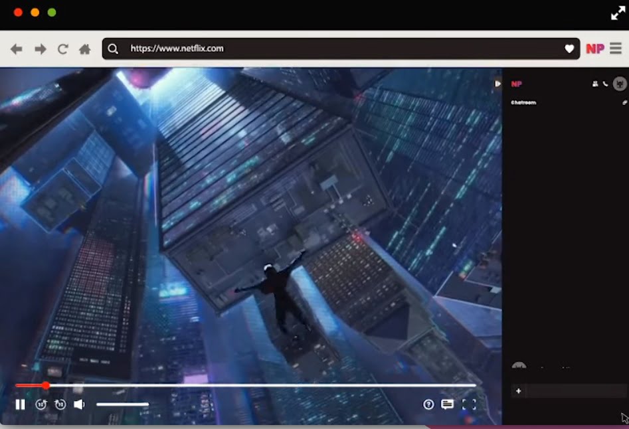
Task: Start a voice call from the chat panel
Action: pyautogui.click(x=605, y=84)
